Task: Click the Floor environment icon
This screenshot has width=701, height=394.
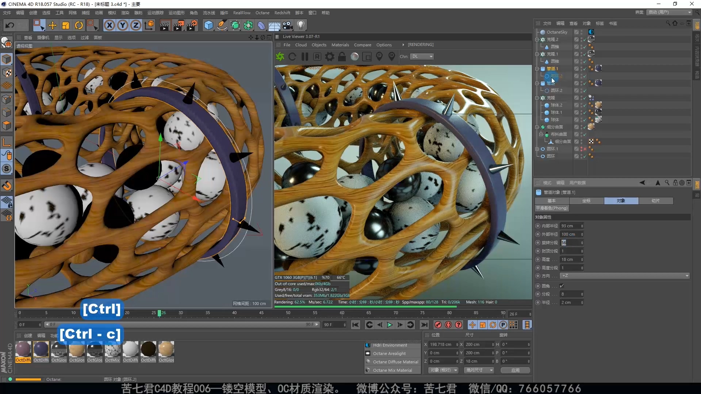Action: [275, 26]
